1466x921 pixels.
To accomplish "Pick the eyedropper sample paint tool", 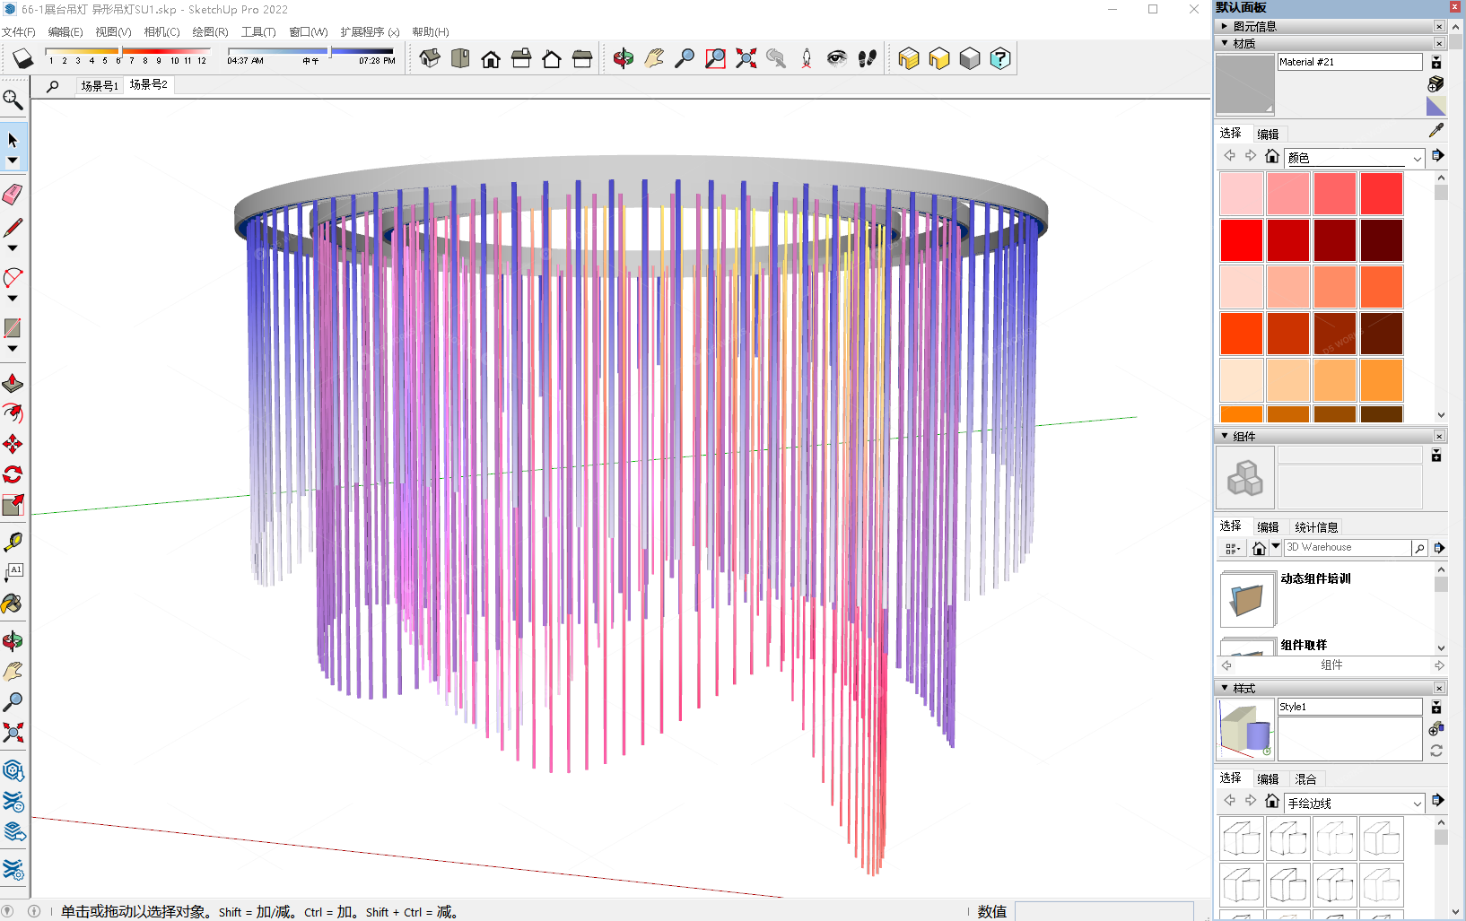I will click(x=1435, y=131).
